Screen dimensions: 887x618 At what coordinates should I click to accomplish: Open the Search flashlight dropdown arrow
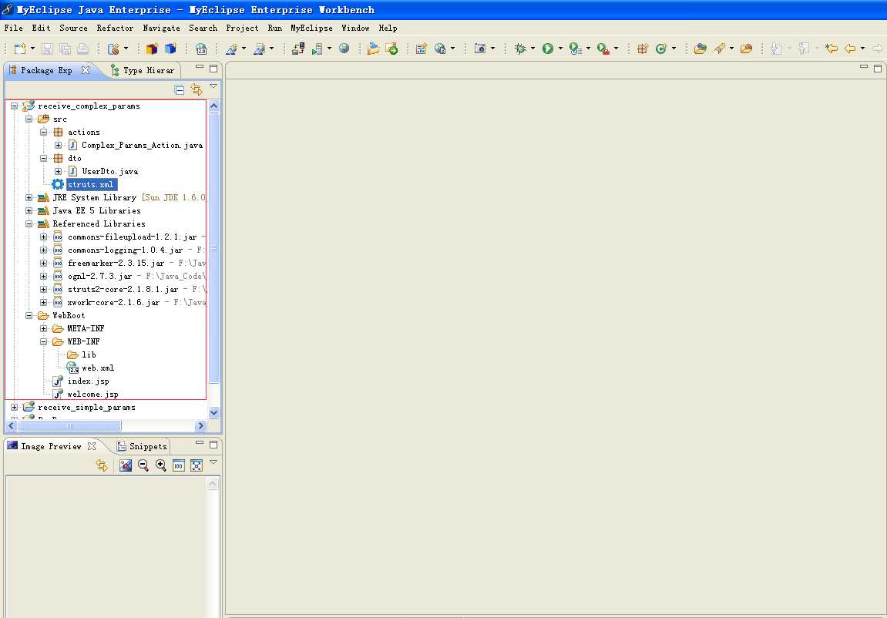731,49
